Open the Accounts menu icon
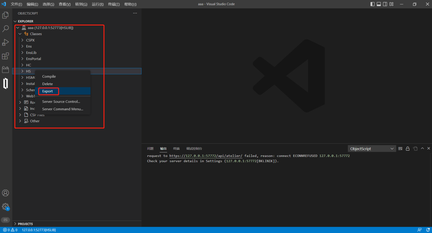The width and height of the screenshot is (432, 233). (5, 193)
